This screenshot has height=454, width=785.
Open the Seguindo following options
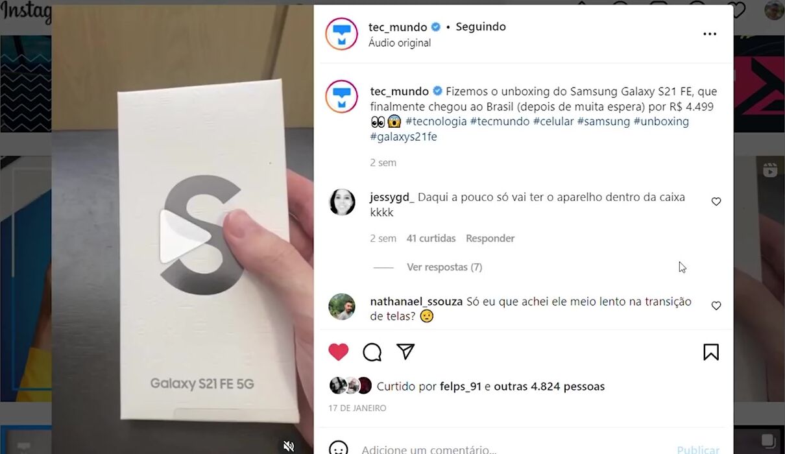tap(481, 27)
